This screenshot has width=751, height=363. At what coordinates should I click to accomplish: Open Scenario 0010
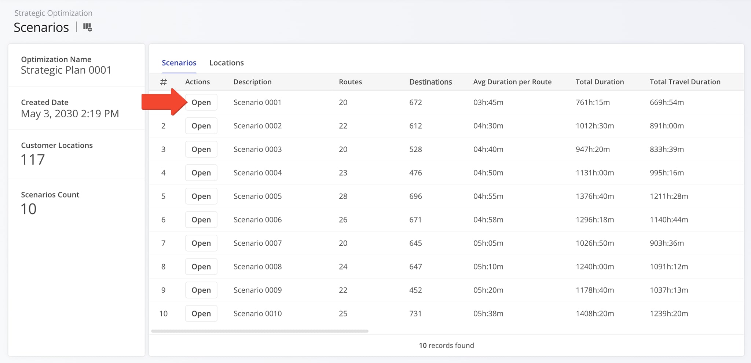[x=201, y=313]
